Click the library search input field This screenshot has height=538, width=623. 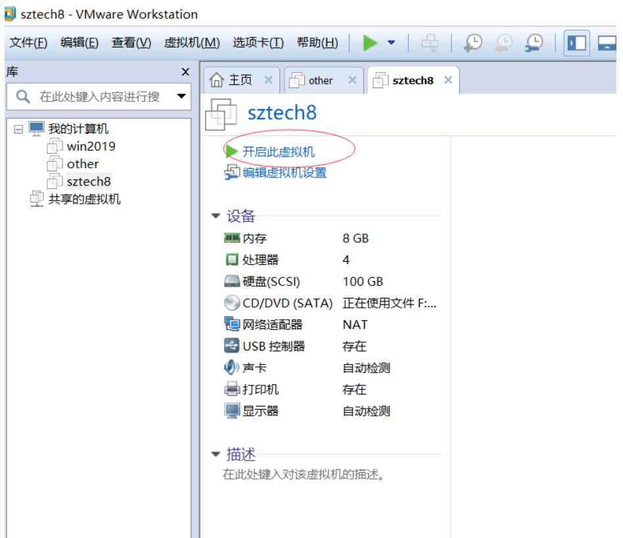point(99,97)
